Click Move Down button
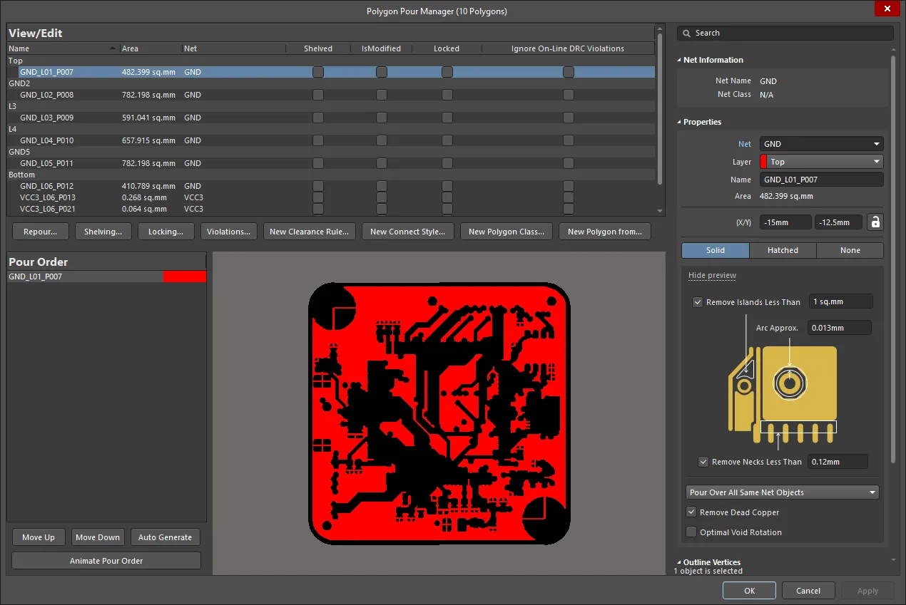906x605 pixels. [x=98, y=537]
